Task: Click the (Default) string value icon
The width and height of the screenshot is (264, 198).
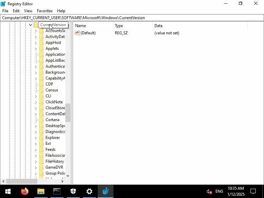Action: pos(77,33)
